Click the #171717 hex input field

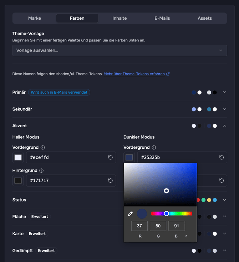point(71,181)
